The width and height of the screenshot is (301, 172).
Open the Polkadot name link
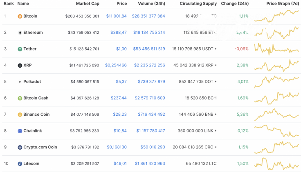pos(32,82)
